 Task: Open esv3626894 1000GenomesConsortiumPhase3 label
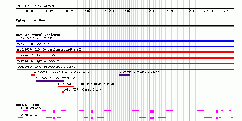(49, 49)
